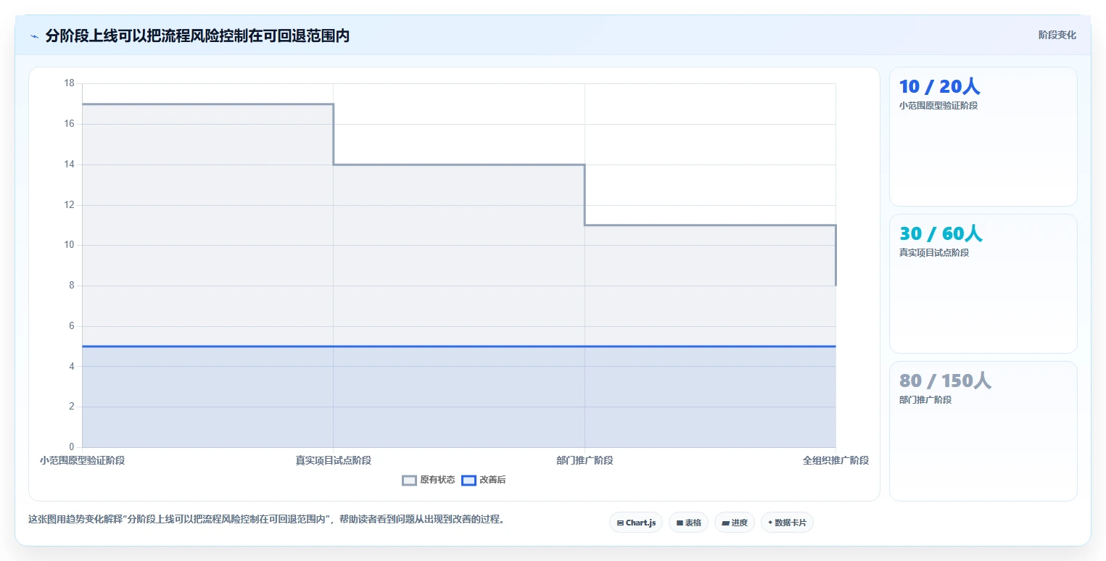
Task: Click 小范围原型验证阶段 caption under 10 / 20人
Action: 938,106
